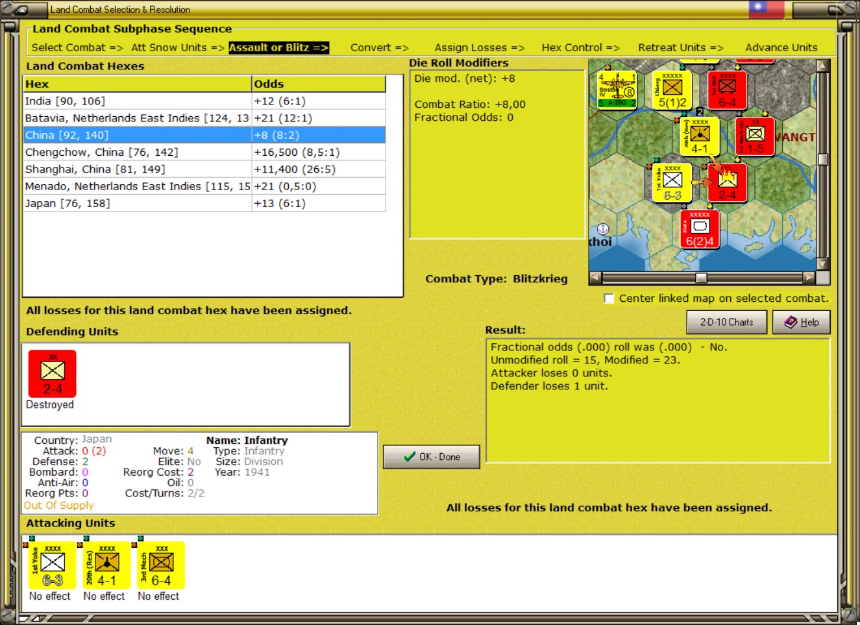Select the burning red 2-4 counter on map
The width and height of the screenshot is (860, 625).
[x=727, y=183]
